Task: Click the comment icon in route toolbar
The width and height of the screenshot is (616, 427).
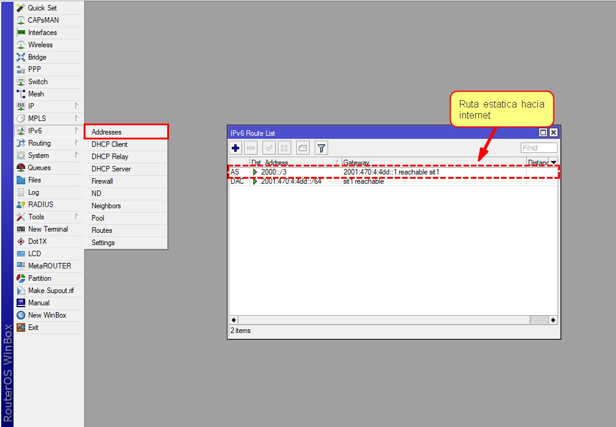Action: (302, 148)
